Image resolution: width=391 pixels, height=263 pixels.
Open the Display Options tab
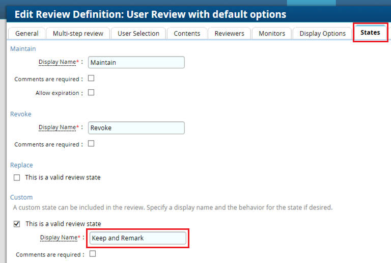point(322,33)
